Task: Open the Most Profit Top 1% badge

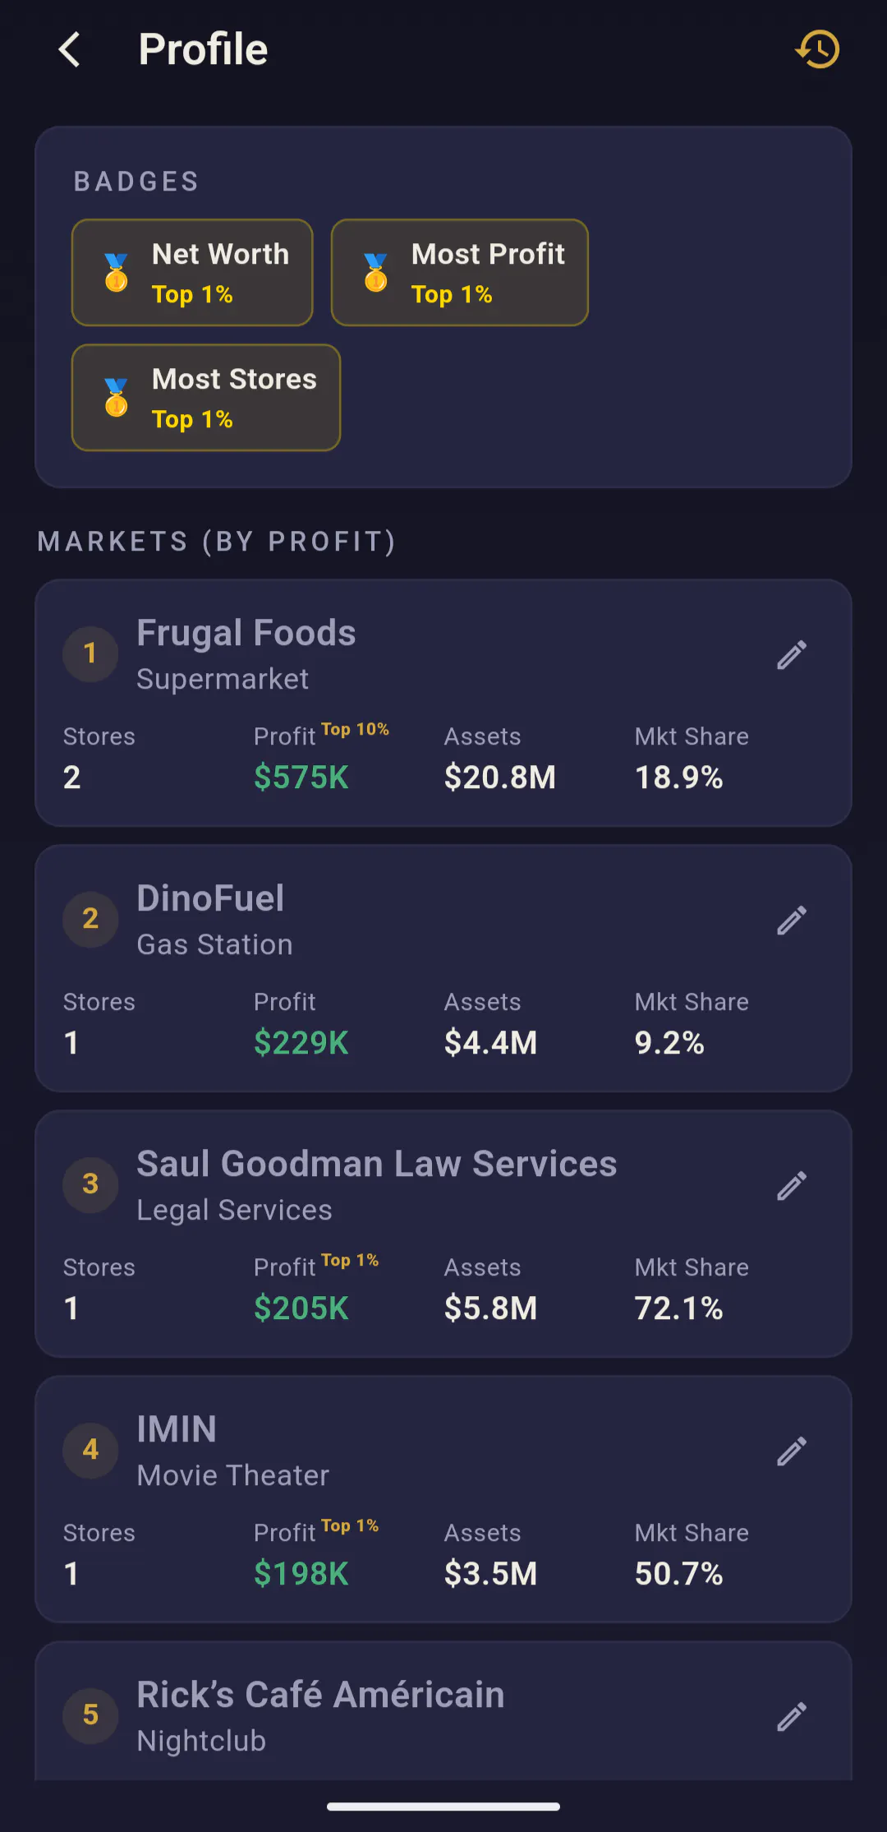Action: (460, 272)
